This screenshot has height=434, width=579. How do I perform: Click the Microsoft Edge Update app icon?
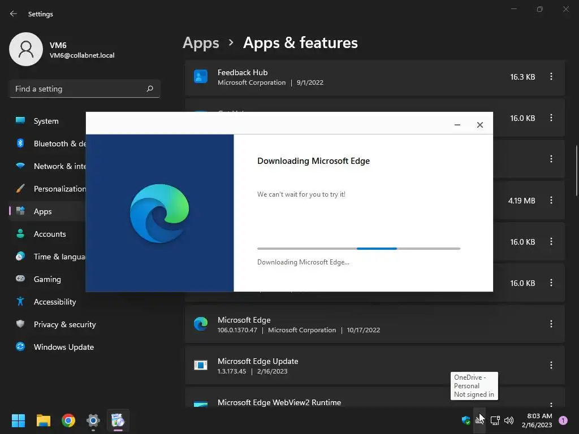201,365
